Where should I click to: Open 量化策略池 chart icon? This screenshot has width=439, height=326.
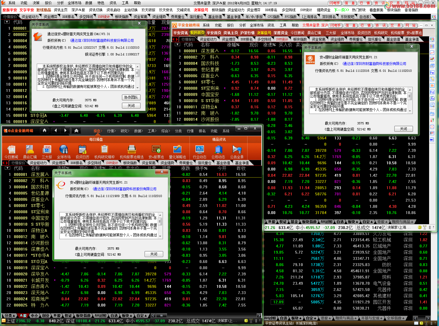(x=177, y=152)
